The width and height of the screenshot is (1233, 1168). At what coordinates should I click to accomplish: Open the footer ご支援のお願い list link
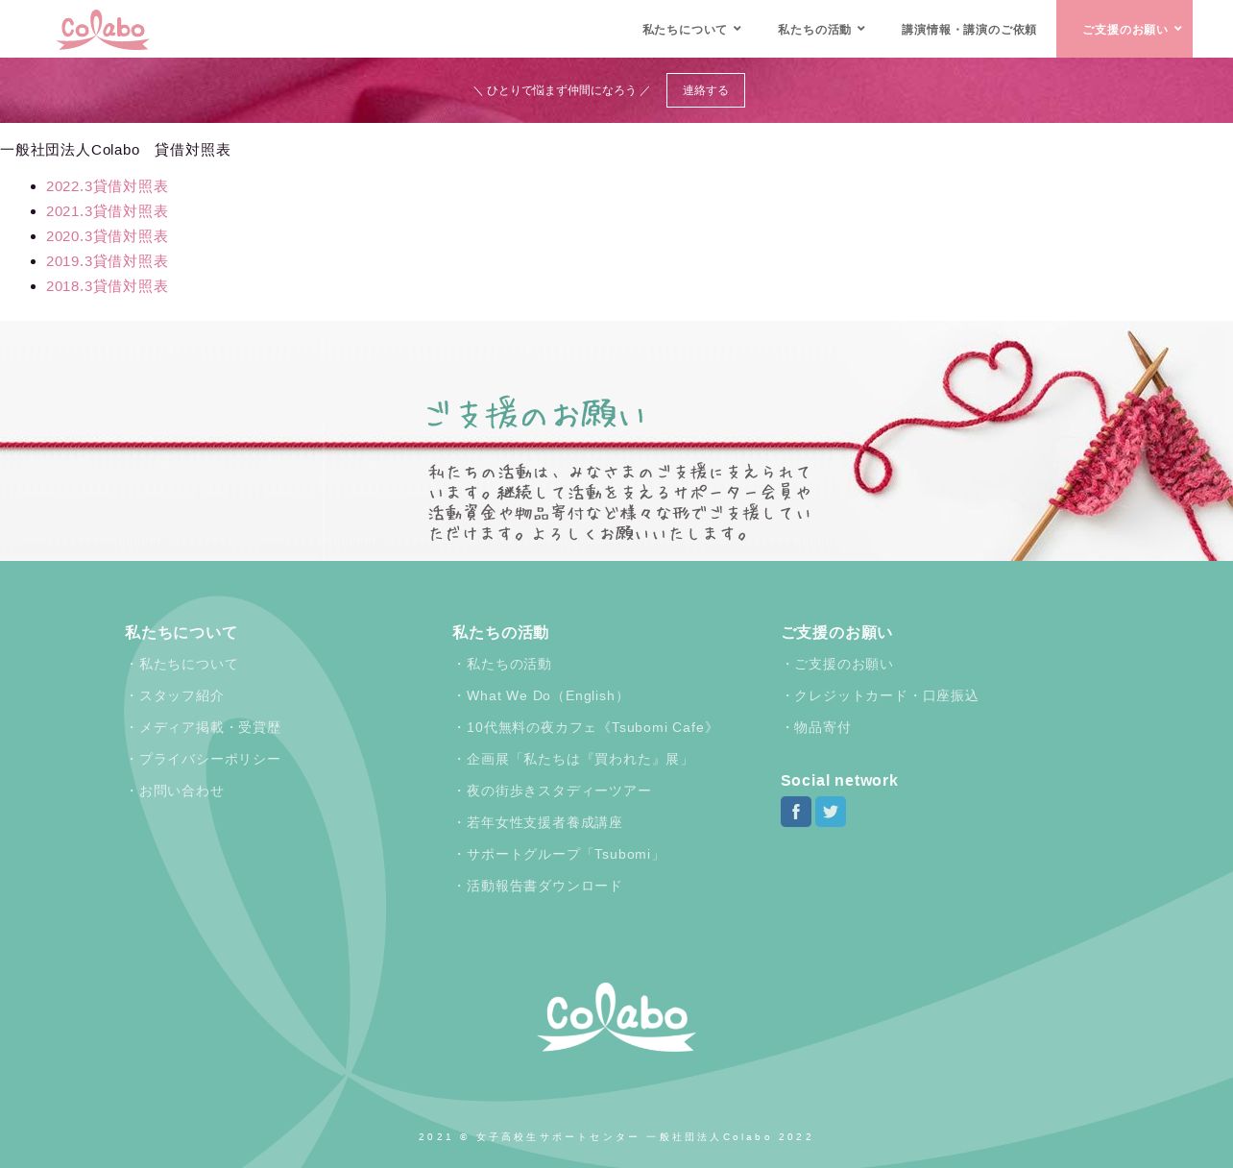[x=837, y=664]
